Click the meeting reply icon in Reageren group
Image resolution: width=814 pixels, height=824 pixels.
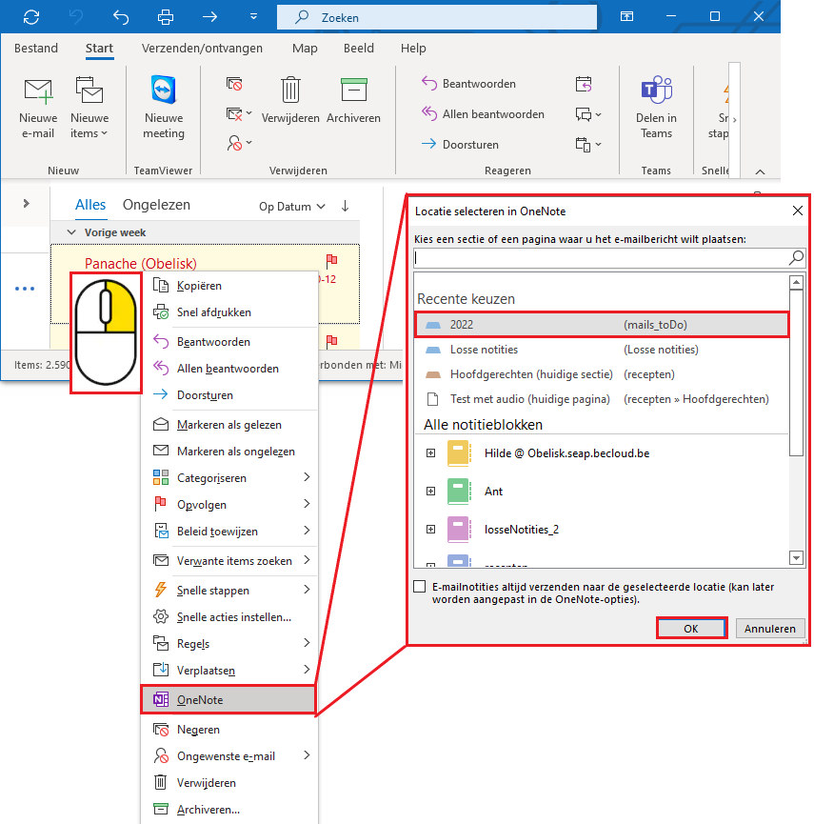click(584, 84)
